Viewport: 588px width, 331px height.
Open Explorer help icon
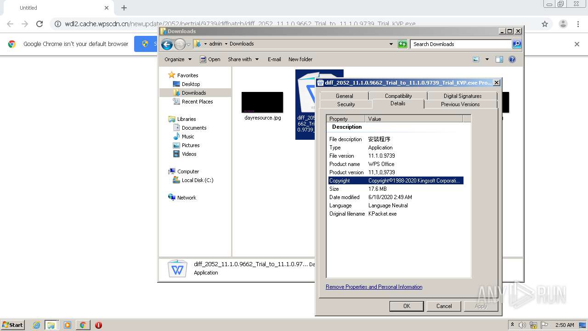512,59
